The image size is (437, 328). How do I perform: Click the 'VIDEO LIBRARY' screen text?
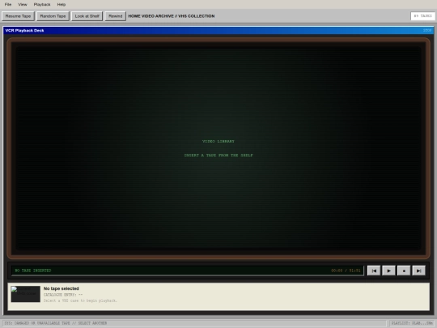(x=218, y=142)
